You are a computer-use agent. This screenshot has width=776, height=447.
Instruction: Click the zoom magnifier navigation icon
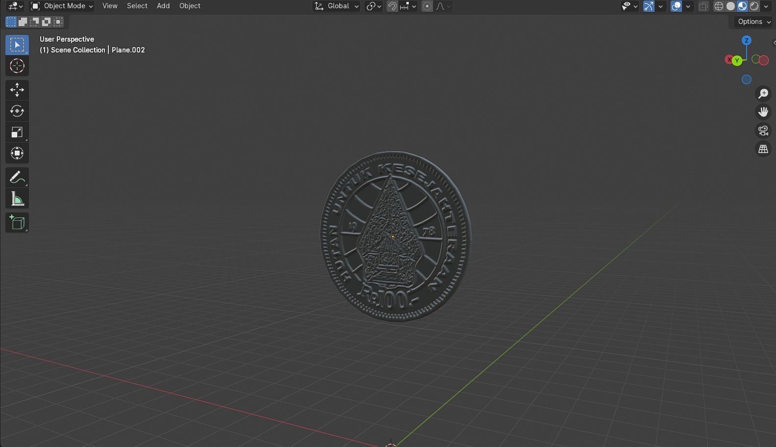[763, 93]
